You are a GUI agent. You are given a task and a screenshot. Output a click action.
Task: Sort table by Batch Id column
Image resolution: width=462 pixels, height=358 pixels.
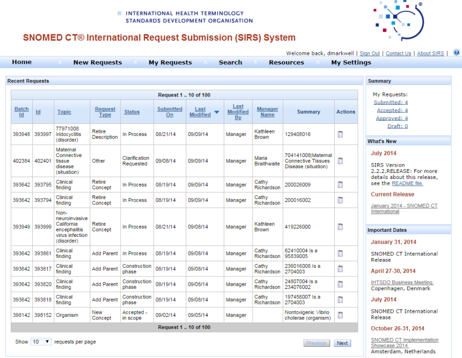(x=22, y=112)
